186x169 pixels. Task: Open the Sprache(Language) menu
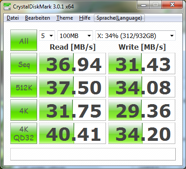click(x=119, y=18)
